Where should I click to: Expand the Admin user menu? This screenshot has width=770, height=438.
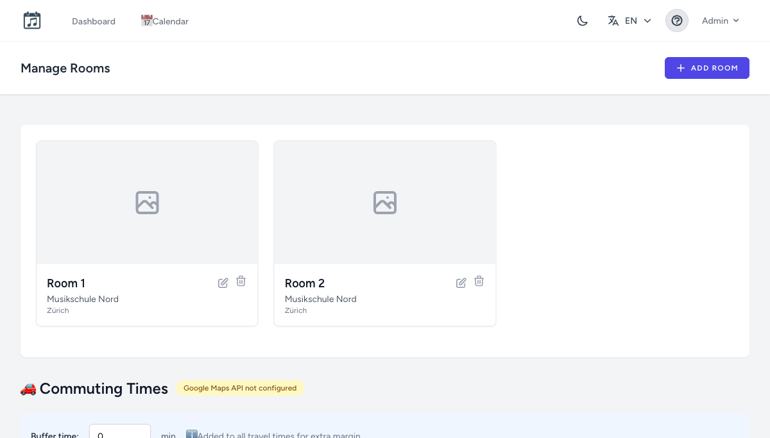[x=721, y=21]
